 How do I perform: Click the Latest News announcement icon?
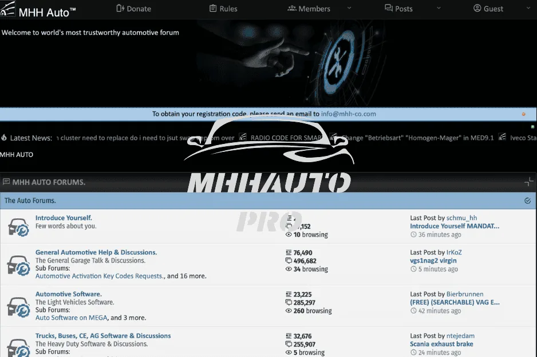pyautogui.click(x=5, y=138)
